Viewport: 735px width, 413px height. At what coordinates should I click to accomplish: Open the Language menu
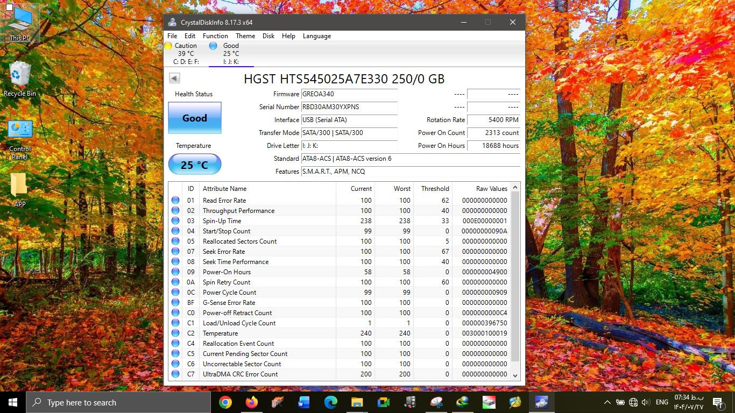click(316, 36)
